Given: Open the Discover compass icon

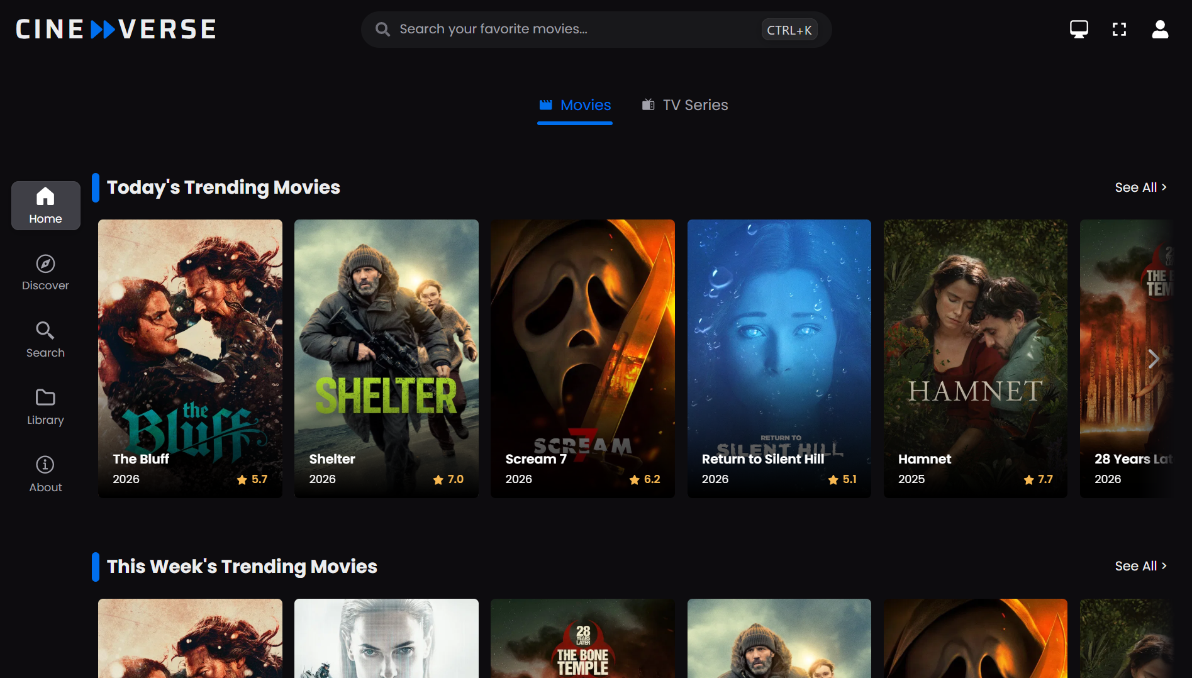Looking at the screenshot, I should (x=45, y=272).
